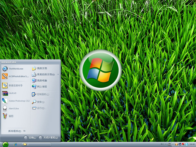This screenshot has height=147, width=196.
Task: Click the Turn Off Computer button
Action: tap(48, 138)
